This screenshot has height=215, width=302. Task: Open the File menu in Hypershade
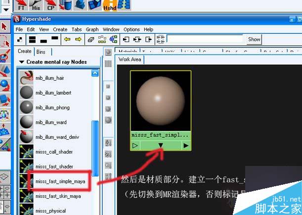19,30
